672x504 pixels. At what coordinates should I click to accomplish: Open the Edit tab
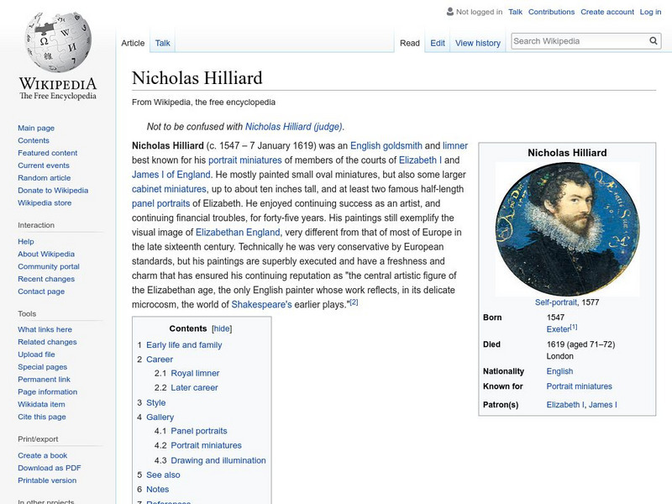point(438,43)
